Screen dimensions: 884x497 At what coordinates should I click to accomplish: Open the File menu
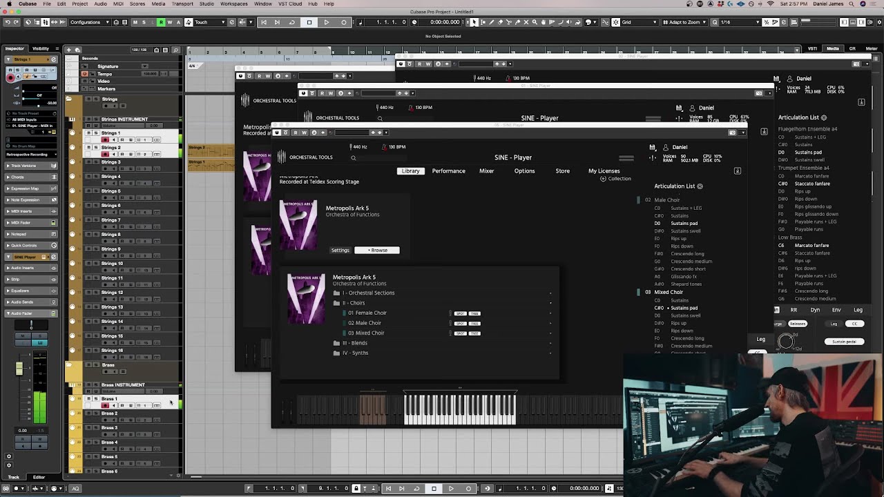coord(47,3)
